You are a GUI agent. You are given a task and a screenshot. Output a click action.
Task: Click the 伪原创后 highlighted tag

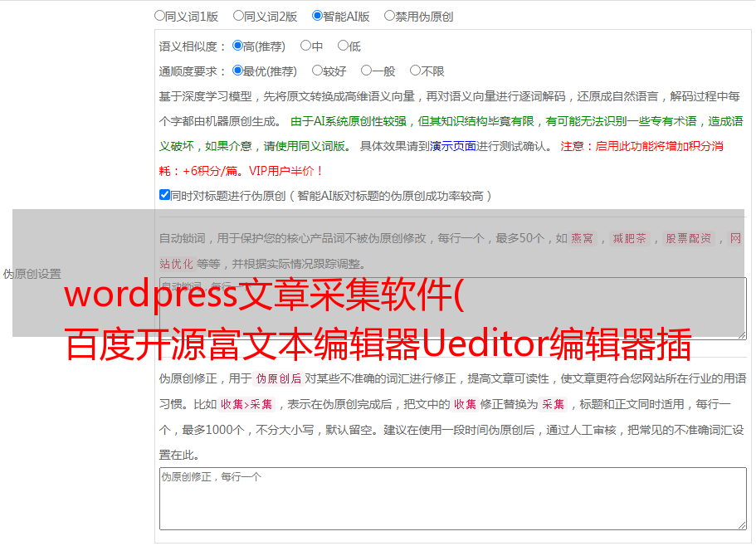[x=279, y=378]
